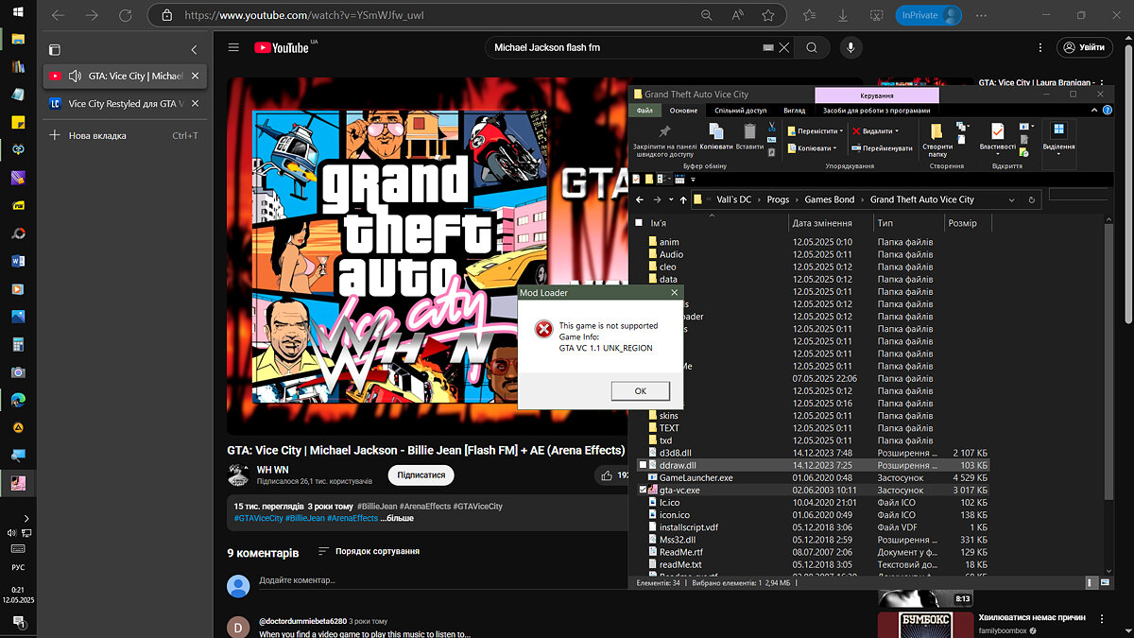Click the red Delete icon in ribbon
Viewport: 1134px width, 638px height.
click(857, 131)
